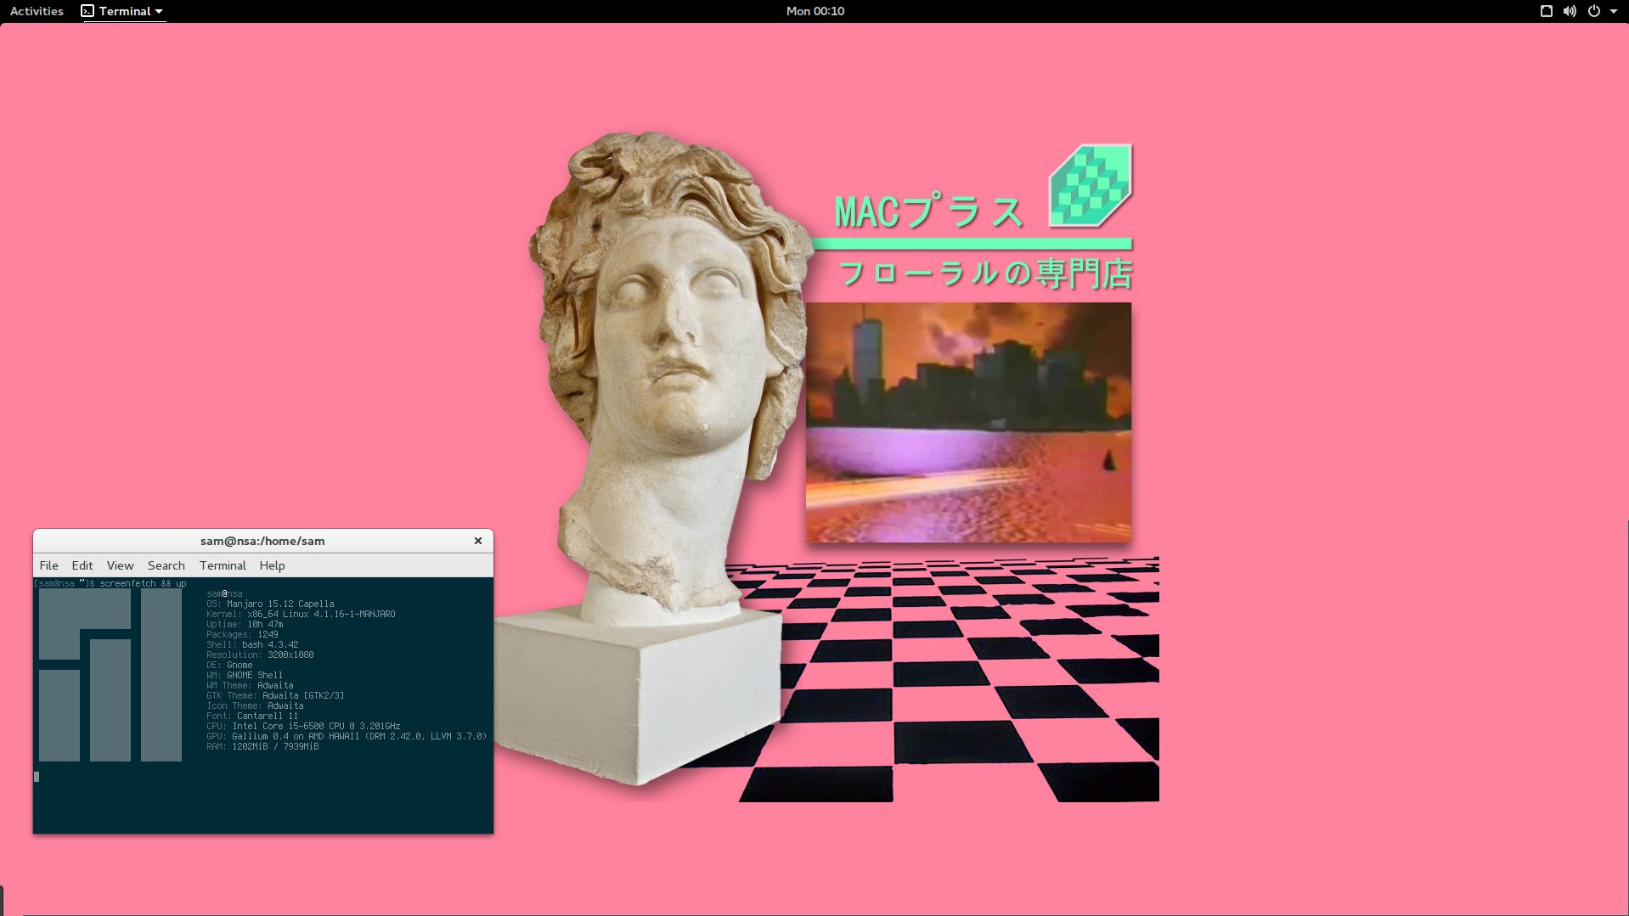Open the Mon 00:10 clock calendar
Viewport: 1629px width, 916px height.
pos(814,11)
